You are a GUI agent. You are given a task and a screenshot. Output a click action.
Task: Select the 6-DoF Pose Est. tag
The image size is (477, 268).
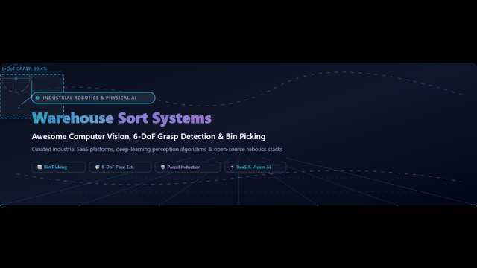[x=120, y=167]
